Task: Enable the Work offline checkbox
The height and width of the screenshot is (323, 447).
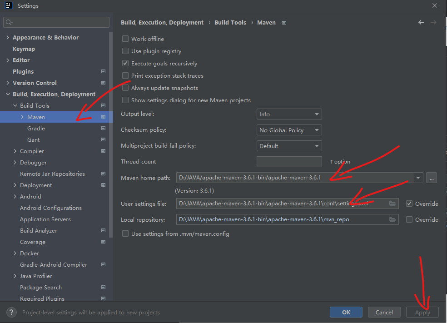Action: [x=125, y=39]
